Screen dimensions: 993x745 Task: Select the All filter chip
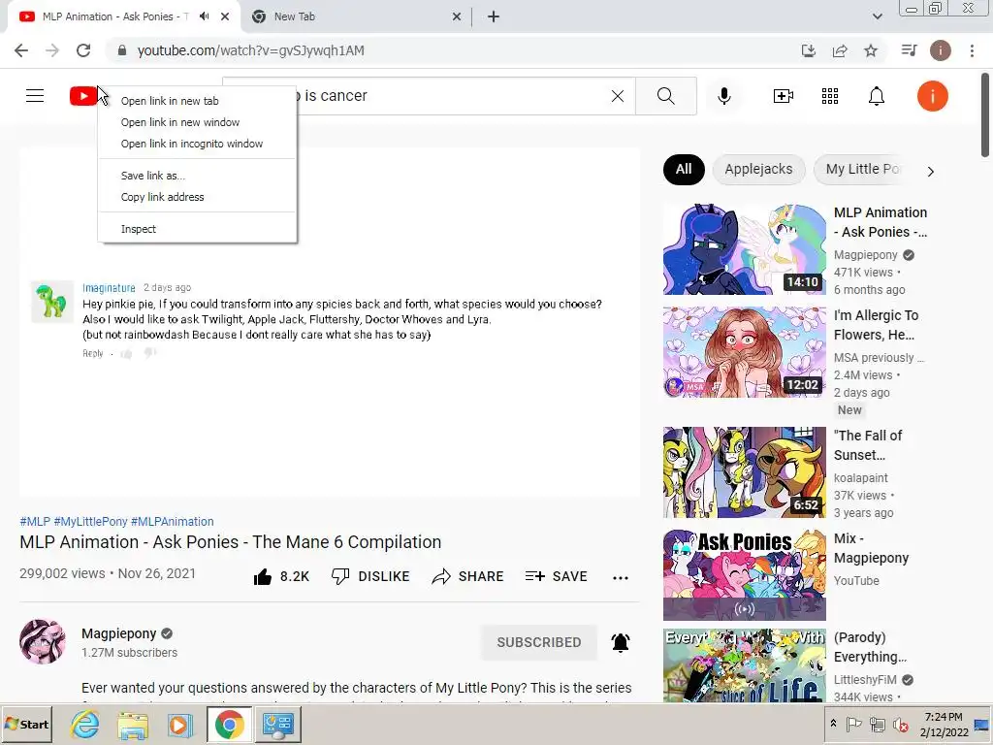tap(684, 169)
